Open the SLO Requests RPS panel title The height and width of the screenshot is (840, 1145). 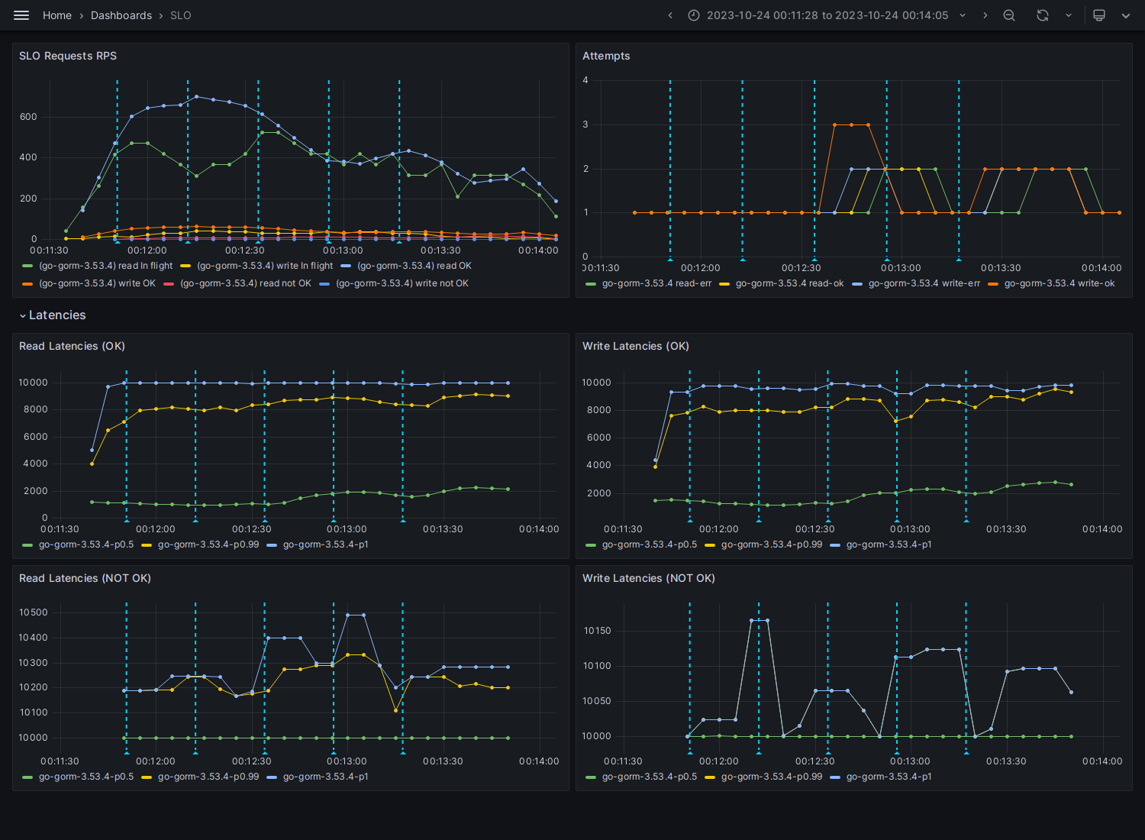[x=68, y=56]
